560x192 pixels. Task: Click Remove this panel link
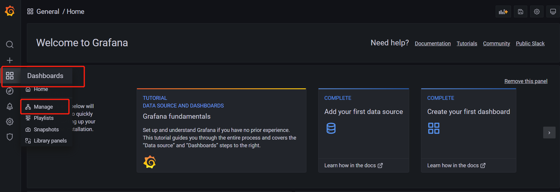pos(526,81)
